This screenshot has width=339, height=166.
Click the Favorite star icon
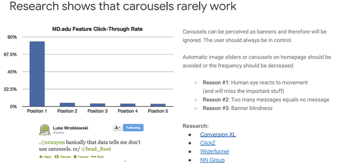click(x=75, y=157)
